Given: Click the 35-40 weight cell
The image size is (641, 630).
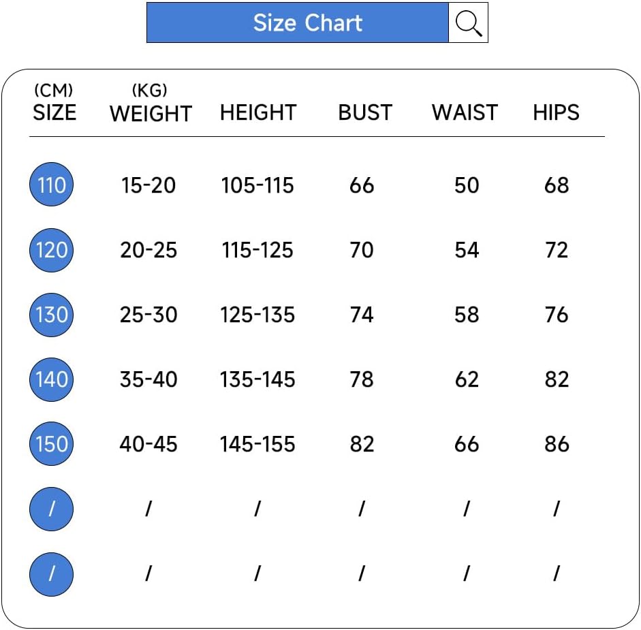Looking at the screenshot, I should click(148, 379).
